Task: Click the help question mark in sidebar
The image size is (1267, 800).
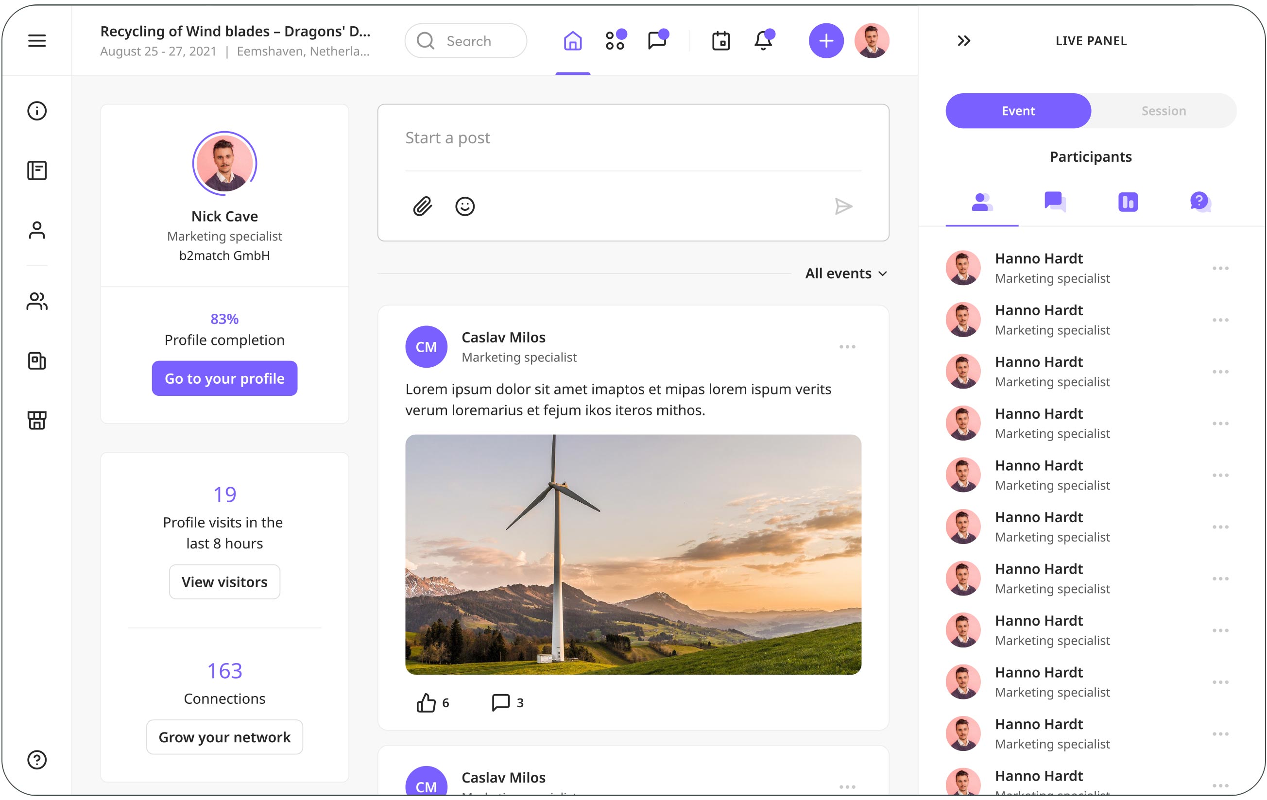Action: point(37,760)
